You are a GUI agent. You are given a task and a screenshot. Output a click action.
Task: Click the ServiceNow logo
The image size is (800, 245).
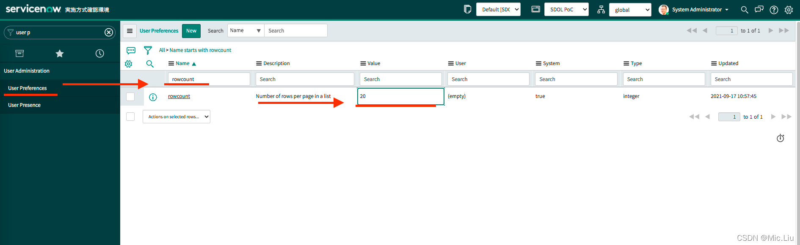click(33, 9)
